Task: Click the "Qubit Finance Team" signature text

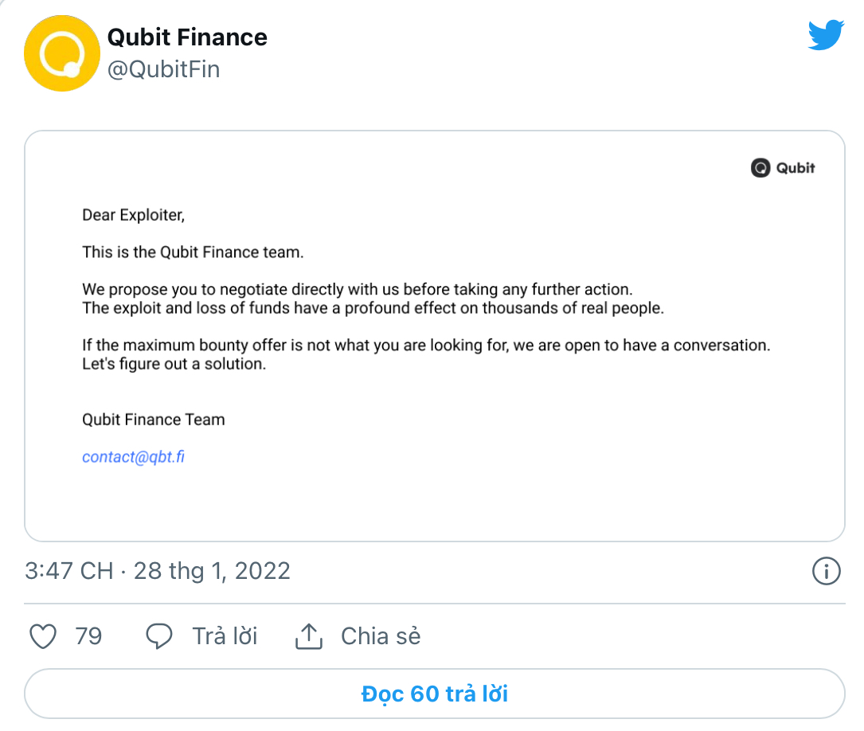Action: (153, 420)
